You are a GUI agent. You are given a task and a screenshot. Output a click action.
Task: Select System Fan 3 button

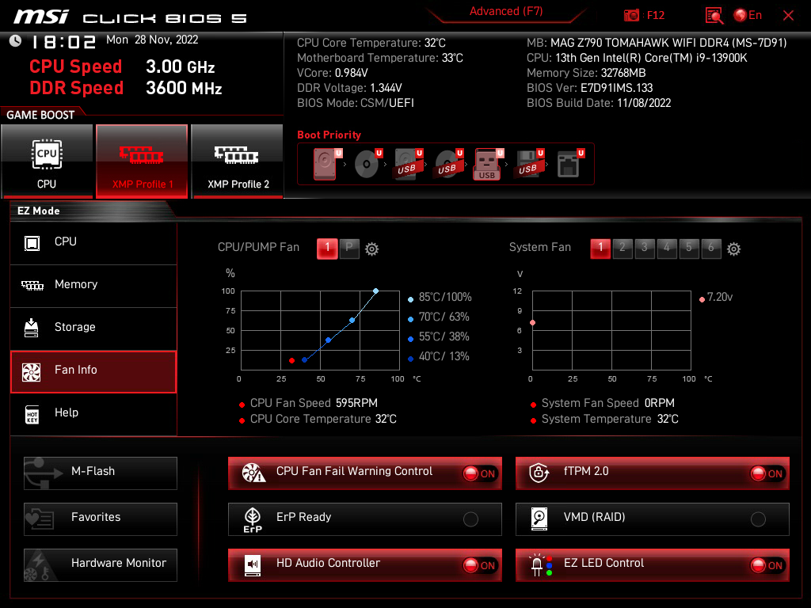pyautogui.click(x=645, y=248)
